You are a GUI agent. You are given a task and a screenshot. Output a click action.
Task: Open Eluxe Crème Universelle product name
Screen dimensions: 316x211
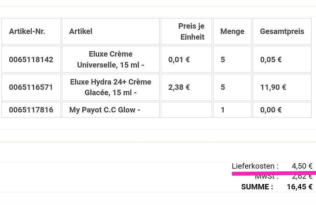tap(111, 60)
